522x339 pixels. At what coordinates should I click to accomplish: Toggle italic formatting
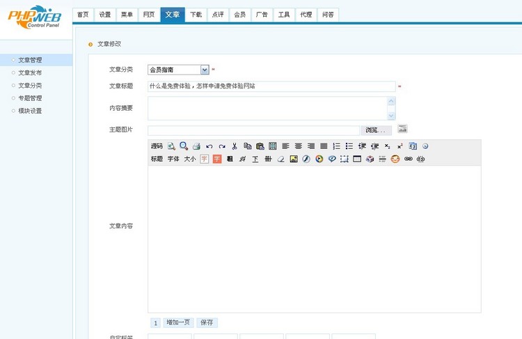click(242, 159)
